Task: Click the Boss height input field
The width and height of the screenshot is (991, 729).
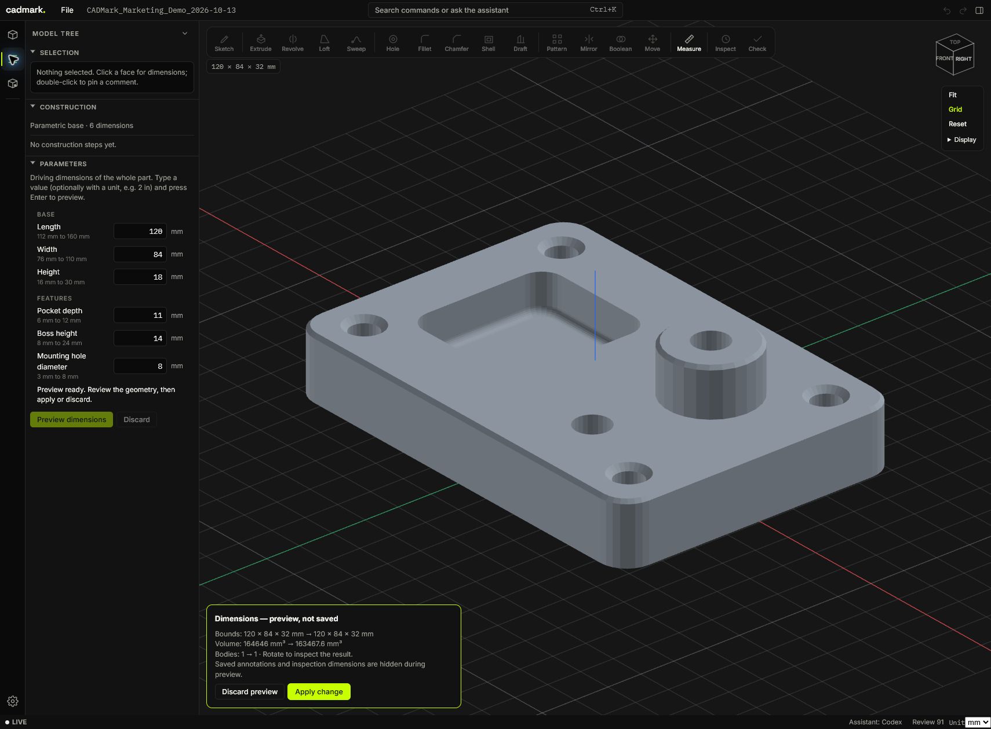Action: pos(140,338)
